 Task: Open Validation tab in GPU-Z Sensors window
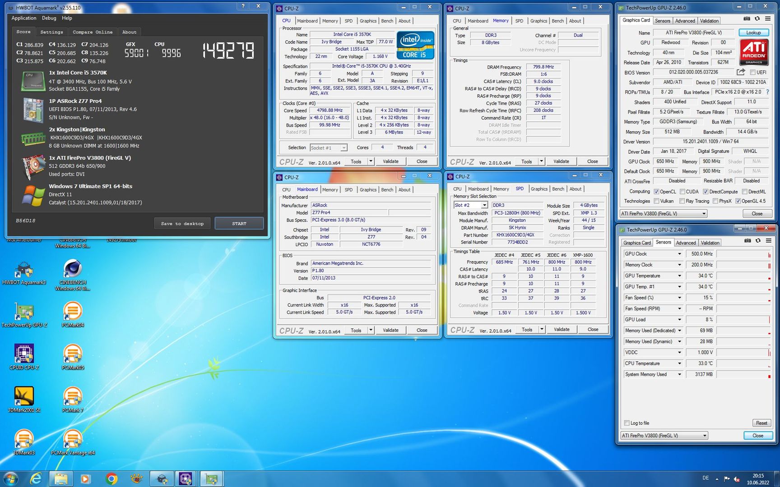click(x=710, y=243)
